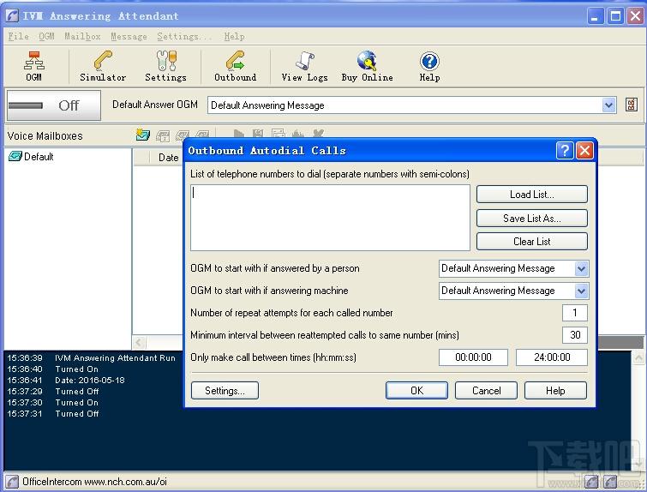Maximize the IVM Answering Attendant window
Screen dimensions: 647x492
click(615, 16)
